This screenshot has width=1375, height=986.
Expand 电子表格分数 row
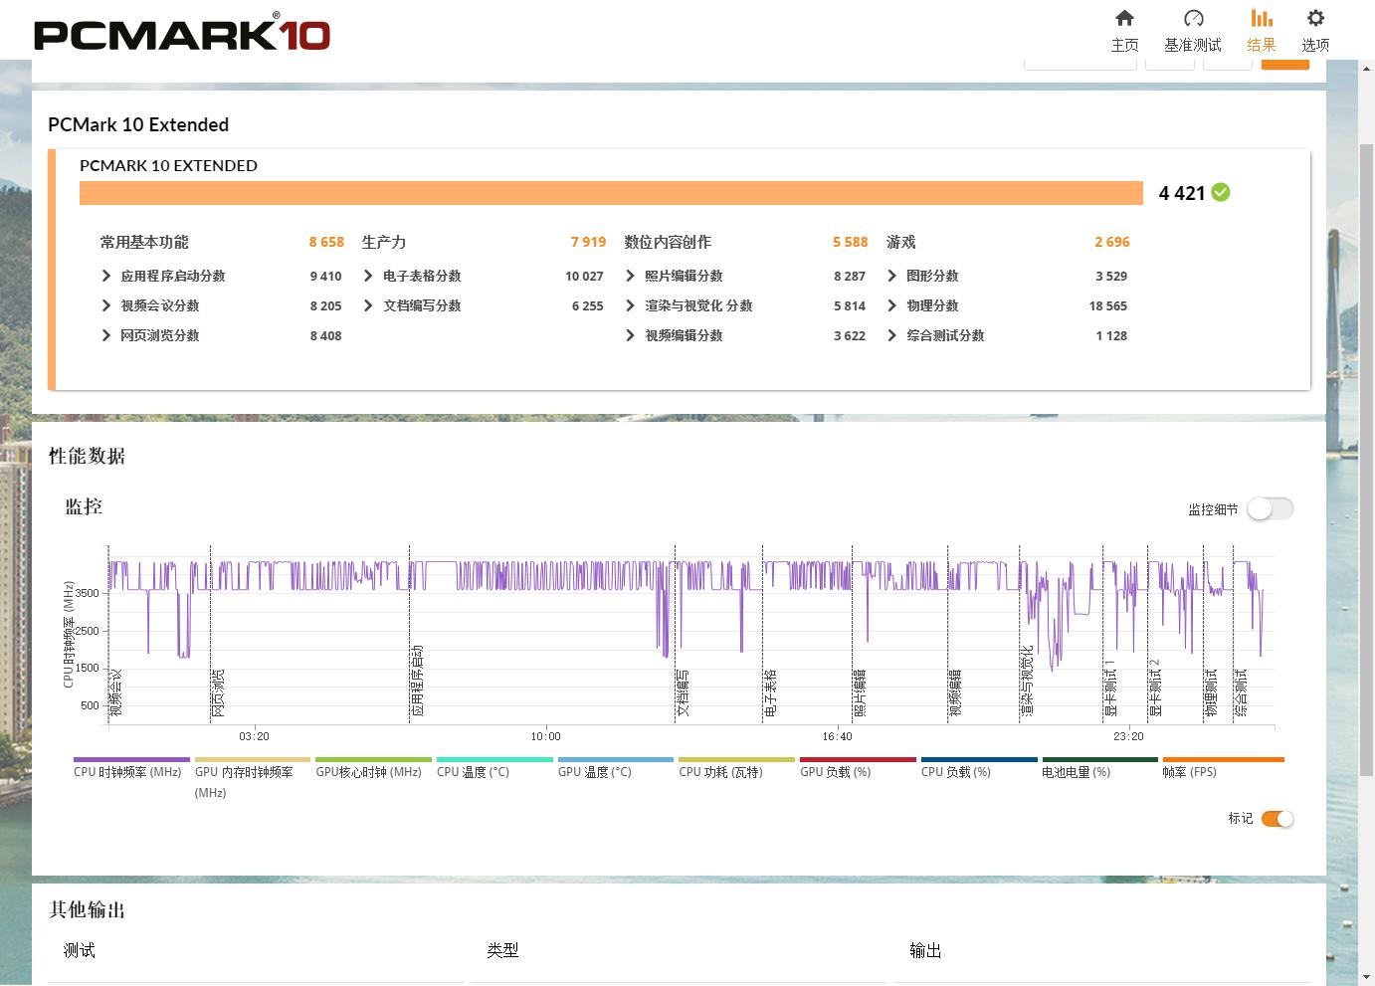coord(368,276)
